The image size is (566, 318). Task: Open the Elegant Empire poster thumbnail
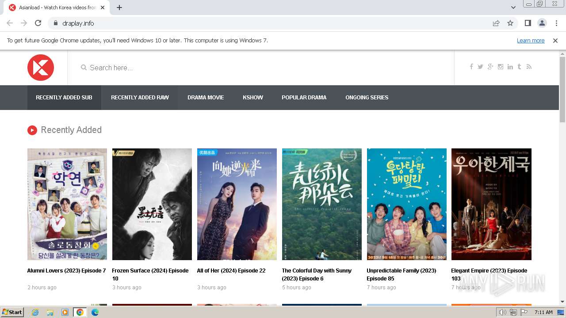[491, 204]
